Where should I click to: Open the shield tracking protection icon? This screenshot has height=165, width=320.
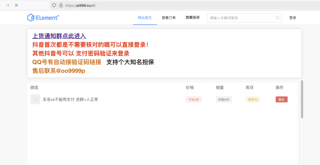pyautogui.click(x=54, y=5)
